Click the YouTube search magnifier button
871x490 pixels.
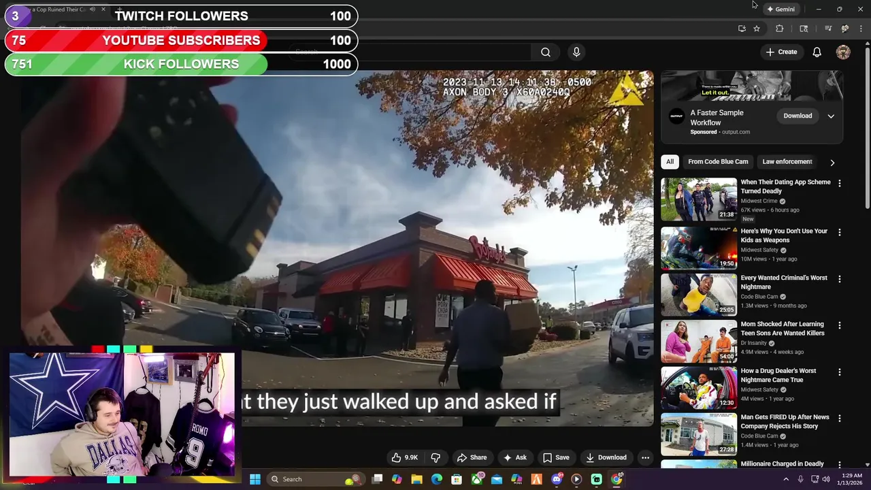pyautogui.click(x=546, y=52)
